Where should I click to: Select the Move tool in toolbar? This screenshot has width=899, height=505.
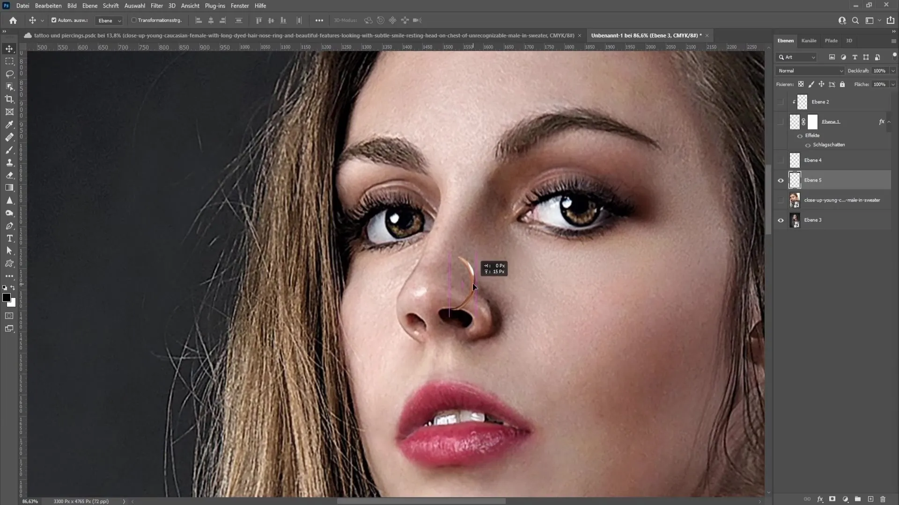(9, 48)
